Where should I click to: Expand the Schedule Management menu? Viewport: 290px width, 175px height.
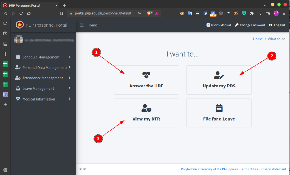[41, 57]
